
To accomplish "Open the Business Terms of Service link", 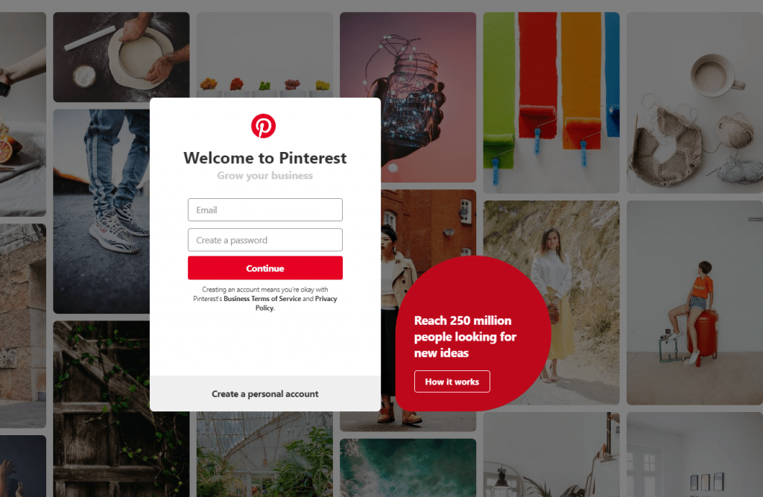I will 262,299.
